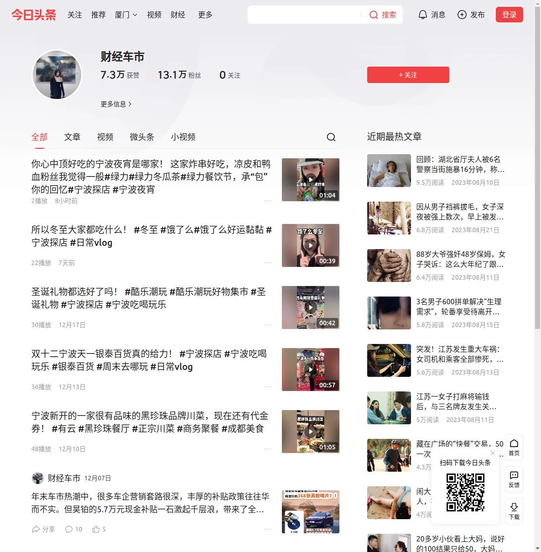Open more options for 冬至 video
This screenshot has width=541, height=552.
[x=268, y=263]
